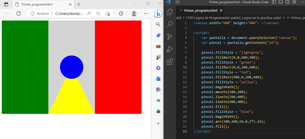Open Bing Chat from the Edge sidebar
Screen dimensions: 305x139
pos(158,13)
